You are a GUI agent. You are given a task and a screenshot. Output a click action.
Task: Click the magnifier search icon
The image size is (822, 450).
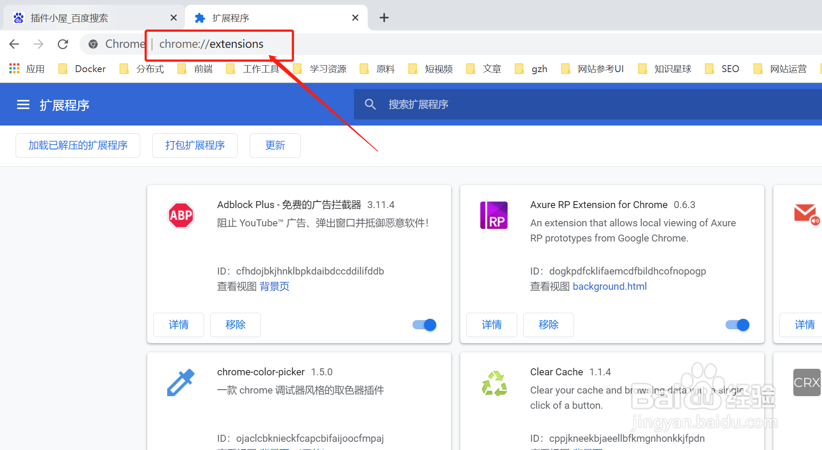tap(370, 104)
